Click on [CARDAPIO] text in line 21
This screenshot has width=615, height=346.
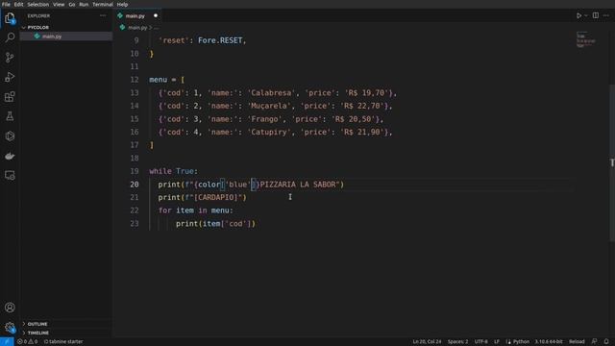click(x=216, y=197)
